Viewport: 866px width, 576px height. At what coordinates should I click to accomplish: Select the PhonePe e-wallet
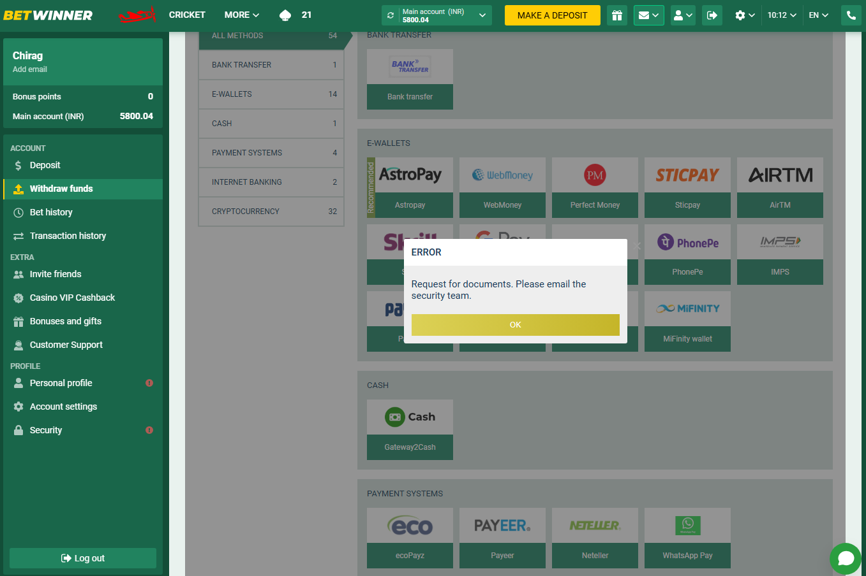[x=687, y=254]
